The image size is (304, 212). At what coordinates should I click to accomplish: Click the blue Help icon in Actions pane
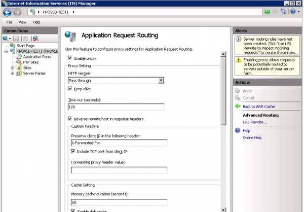238,130
